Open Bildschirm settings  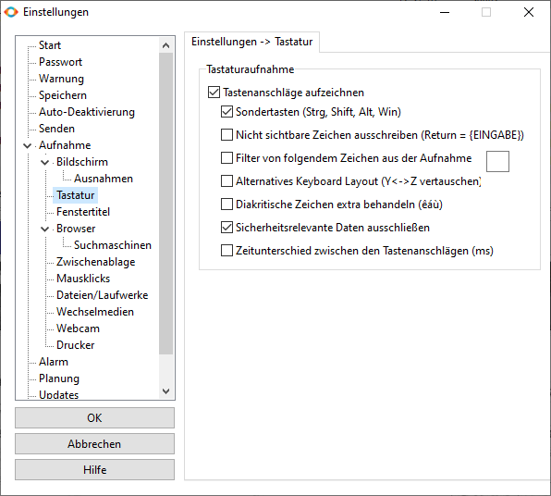click(82, 162)
